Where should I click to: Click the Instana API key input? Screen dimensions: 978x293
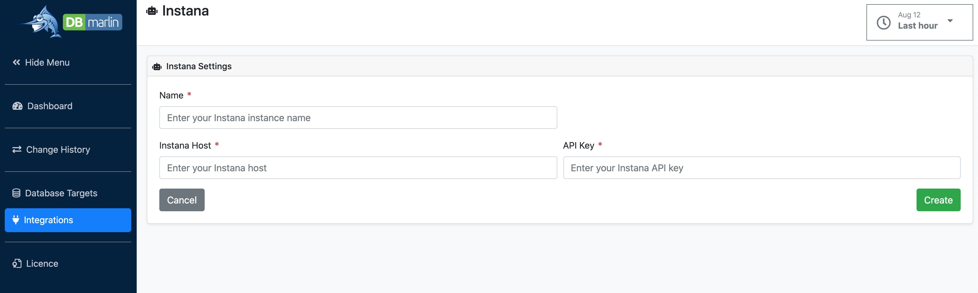761,168
